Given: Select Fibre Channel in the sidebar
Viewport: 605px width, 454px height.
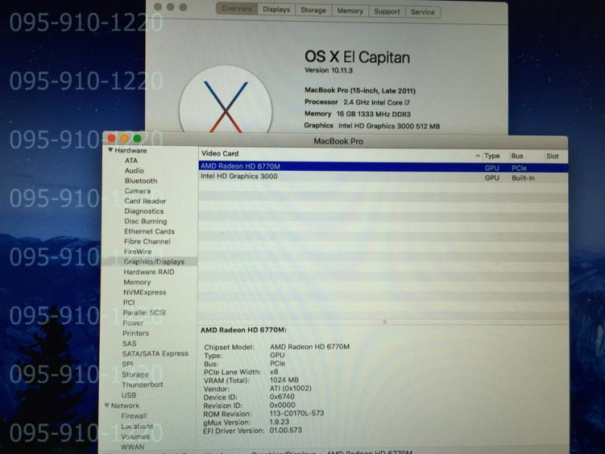Looking at the screenshot, I should point(147,241).
